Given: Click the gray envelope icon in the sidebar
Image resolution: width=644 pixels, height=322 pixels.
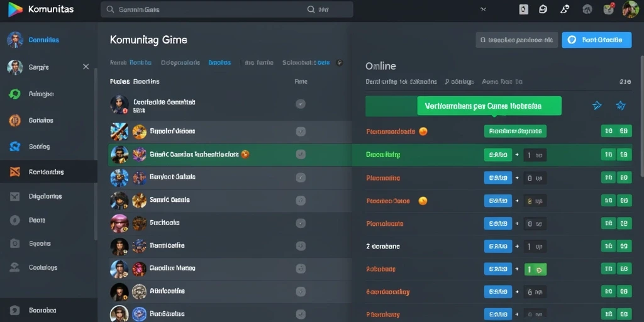Looking at the screenshot, I should 15,196.
